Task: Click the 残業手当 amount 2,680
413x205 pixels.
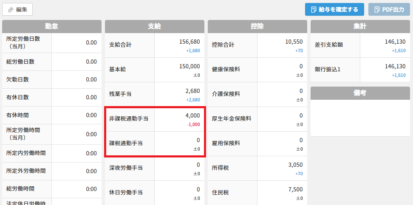Action: click(193, 91)
